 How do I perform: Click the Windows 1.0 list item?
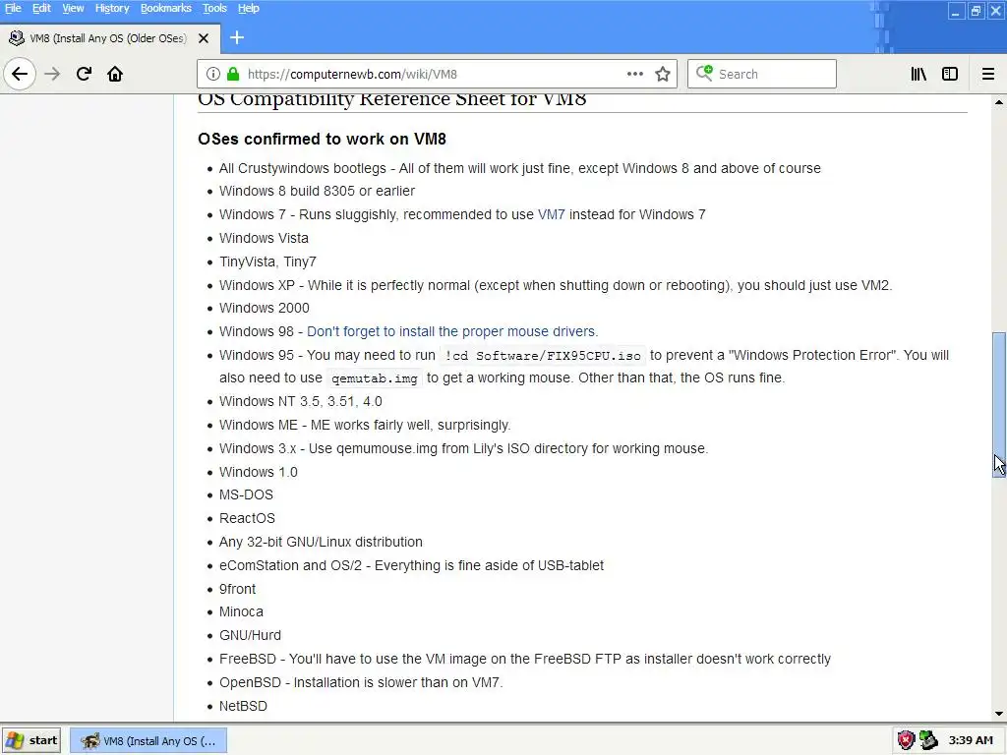pyautogui.click(x=259, y=472)
